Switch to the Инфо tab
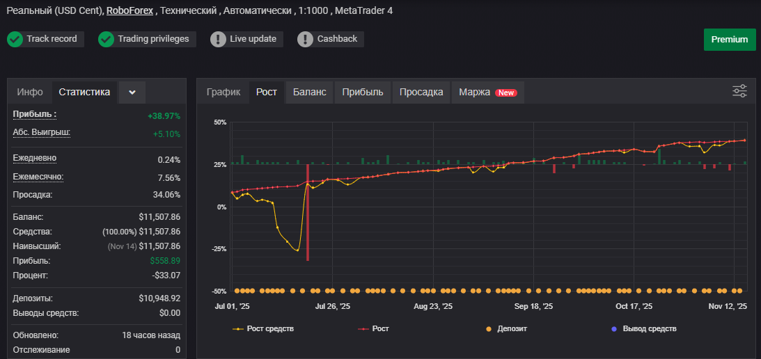 (30, 92)
